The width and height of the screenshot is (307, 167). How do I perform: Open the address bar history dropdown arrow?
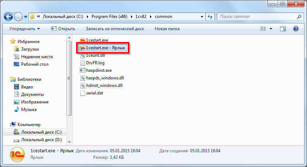click(201, 17)
